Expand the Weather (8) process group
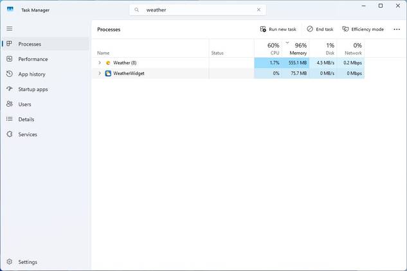407x271 pixels. pyautogui.click(x=100, y=63)
